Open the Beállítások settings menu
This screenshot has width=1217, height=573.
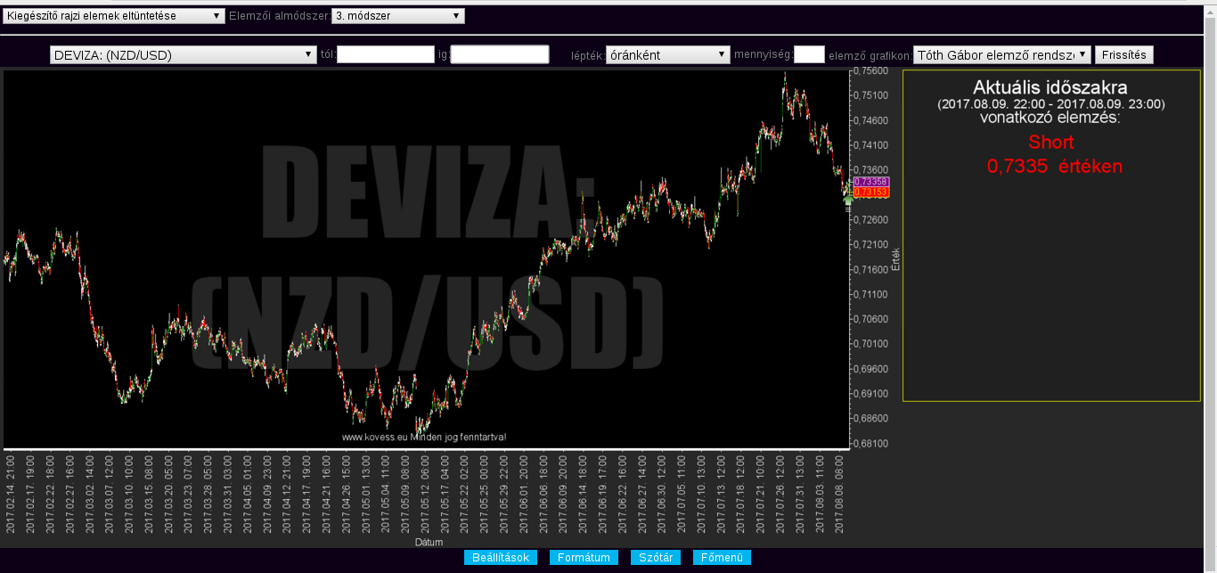tap(500, 558)
